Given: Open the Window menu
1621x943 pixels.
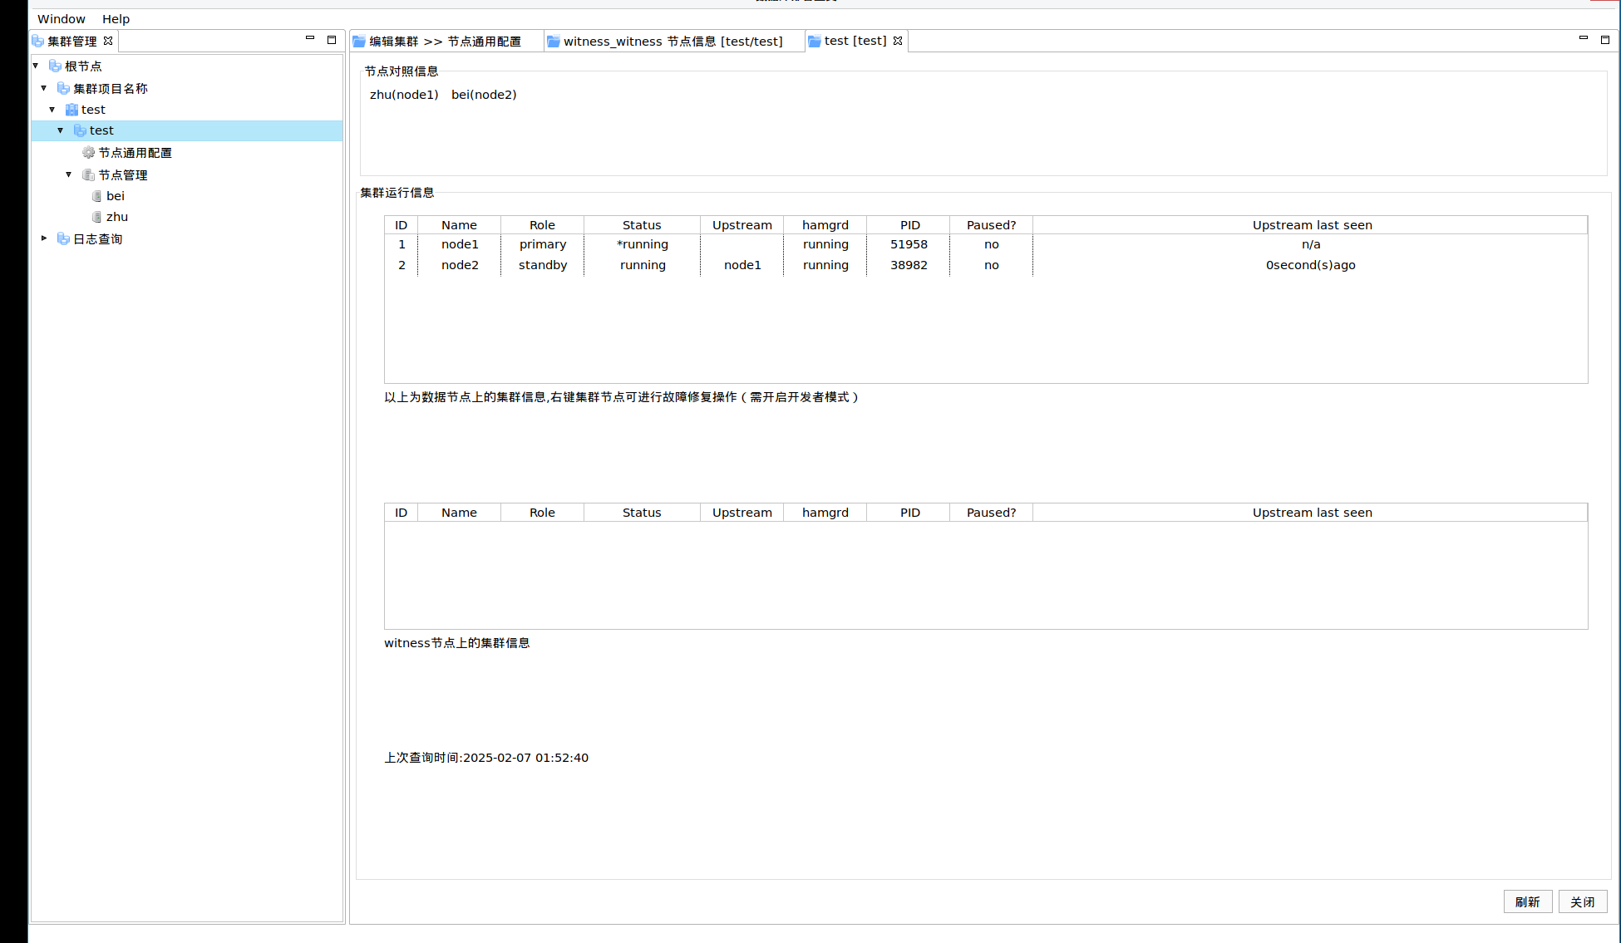Looking at the screenshot, I should 61,19.
